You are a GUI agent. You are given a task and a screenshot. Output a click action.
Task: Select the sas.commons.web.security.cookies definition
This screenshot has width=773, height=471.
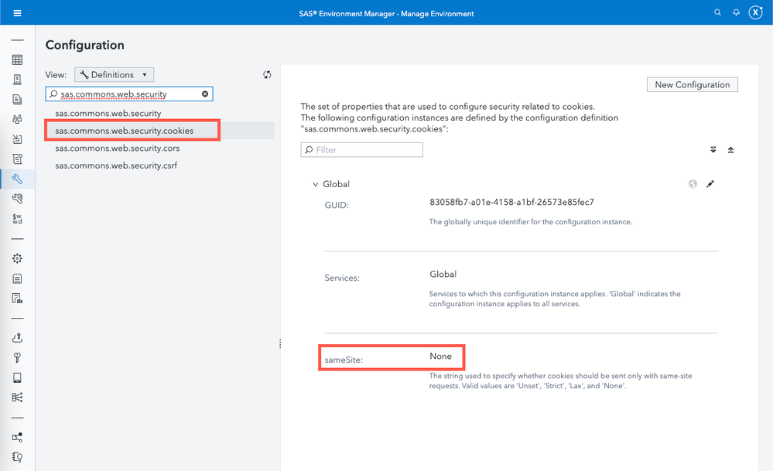(125, 131)
